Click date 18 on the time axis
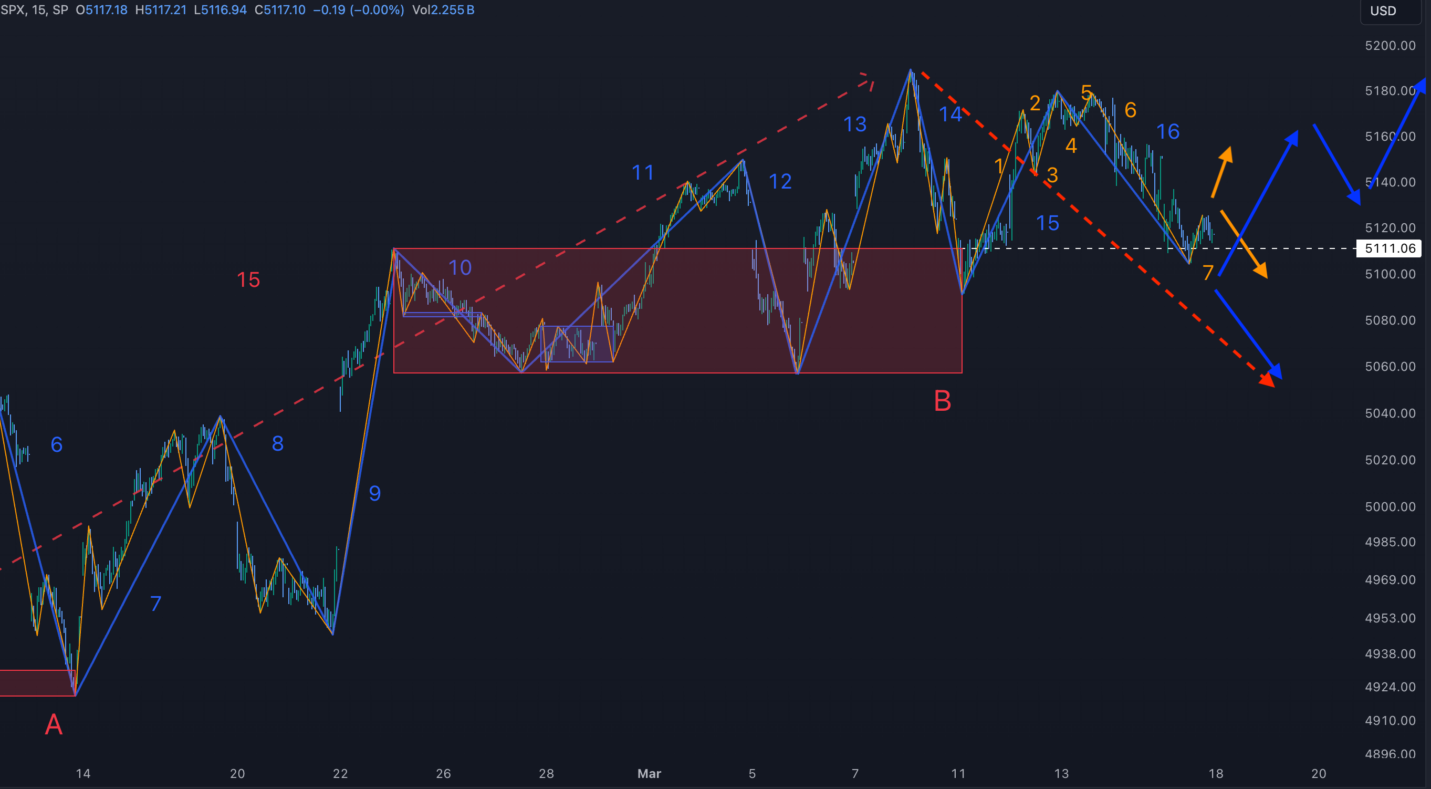 (x=1216, y=773)
